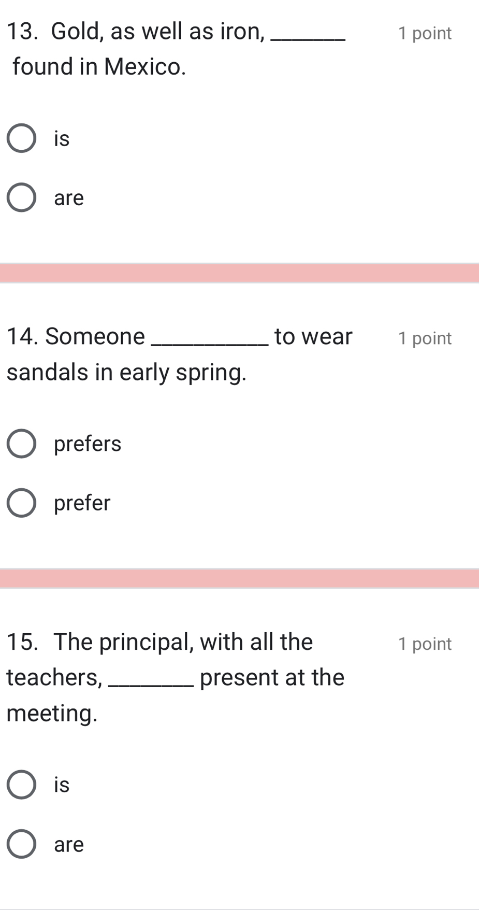Select the 'is' radio button for question 13
The height and width of the screenshot is (910, 479).
pos(21,138)
